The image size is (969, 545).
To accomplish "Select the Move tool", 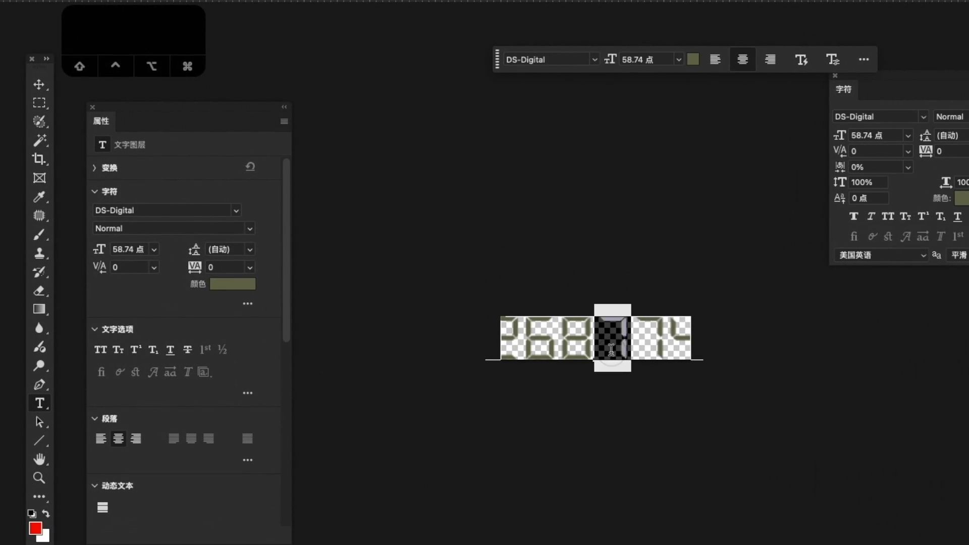I will click(39, 84).
